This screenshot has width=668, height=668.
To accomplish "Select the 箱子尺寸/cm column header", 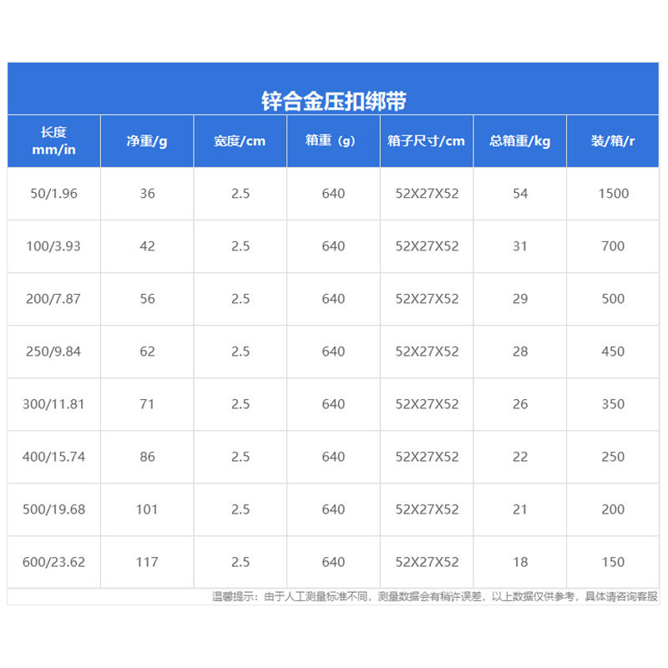I will pos(427,141).
